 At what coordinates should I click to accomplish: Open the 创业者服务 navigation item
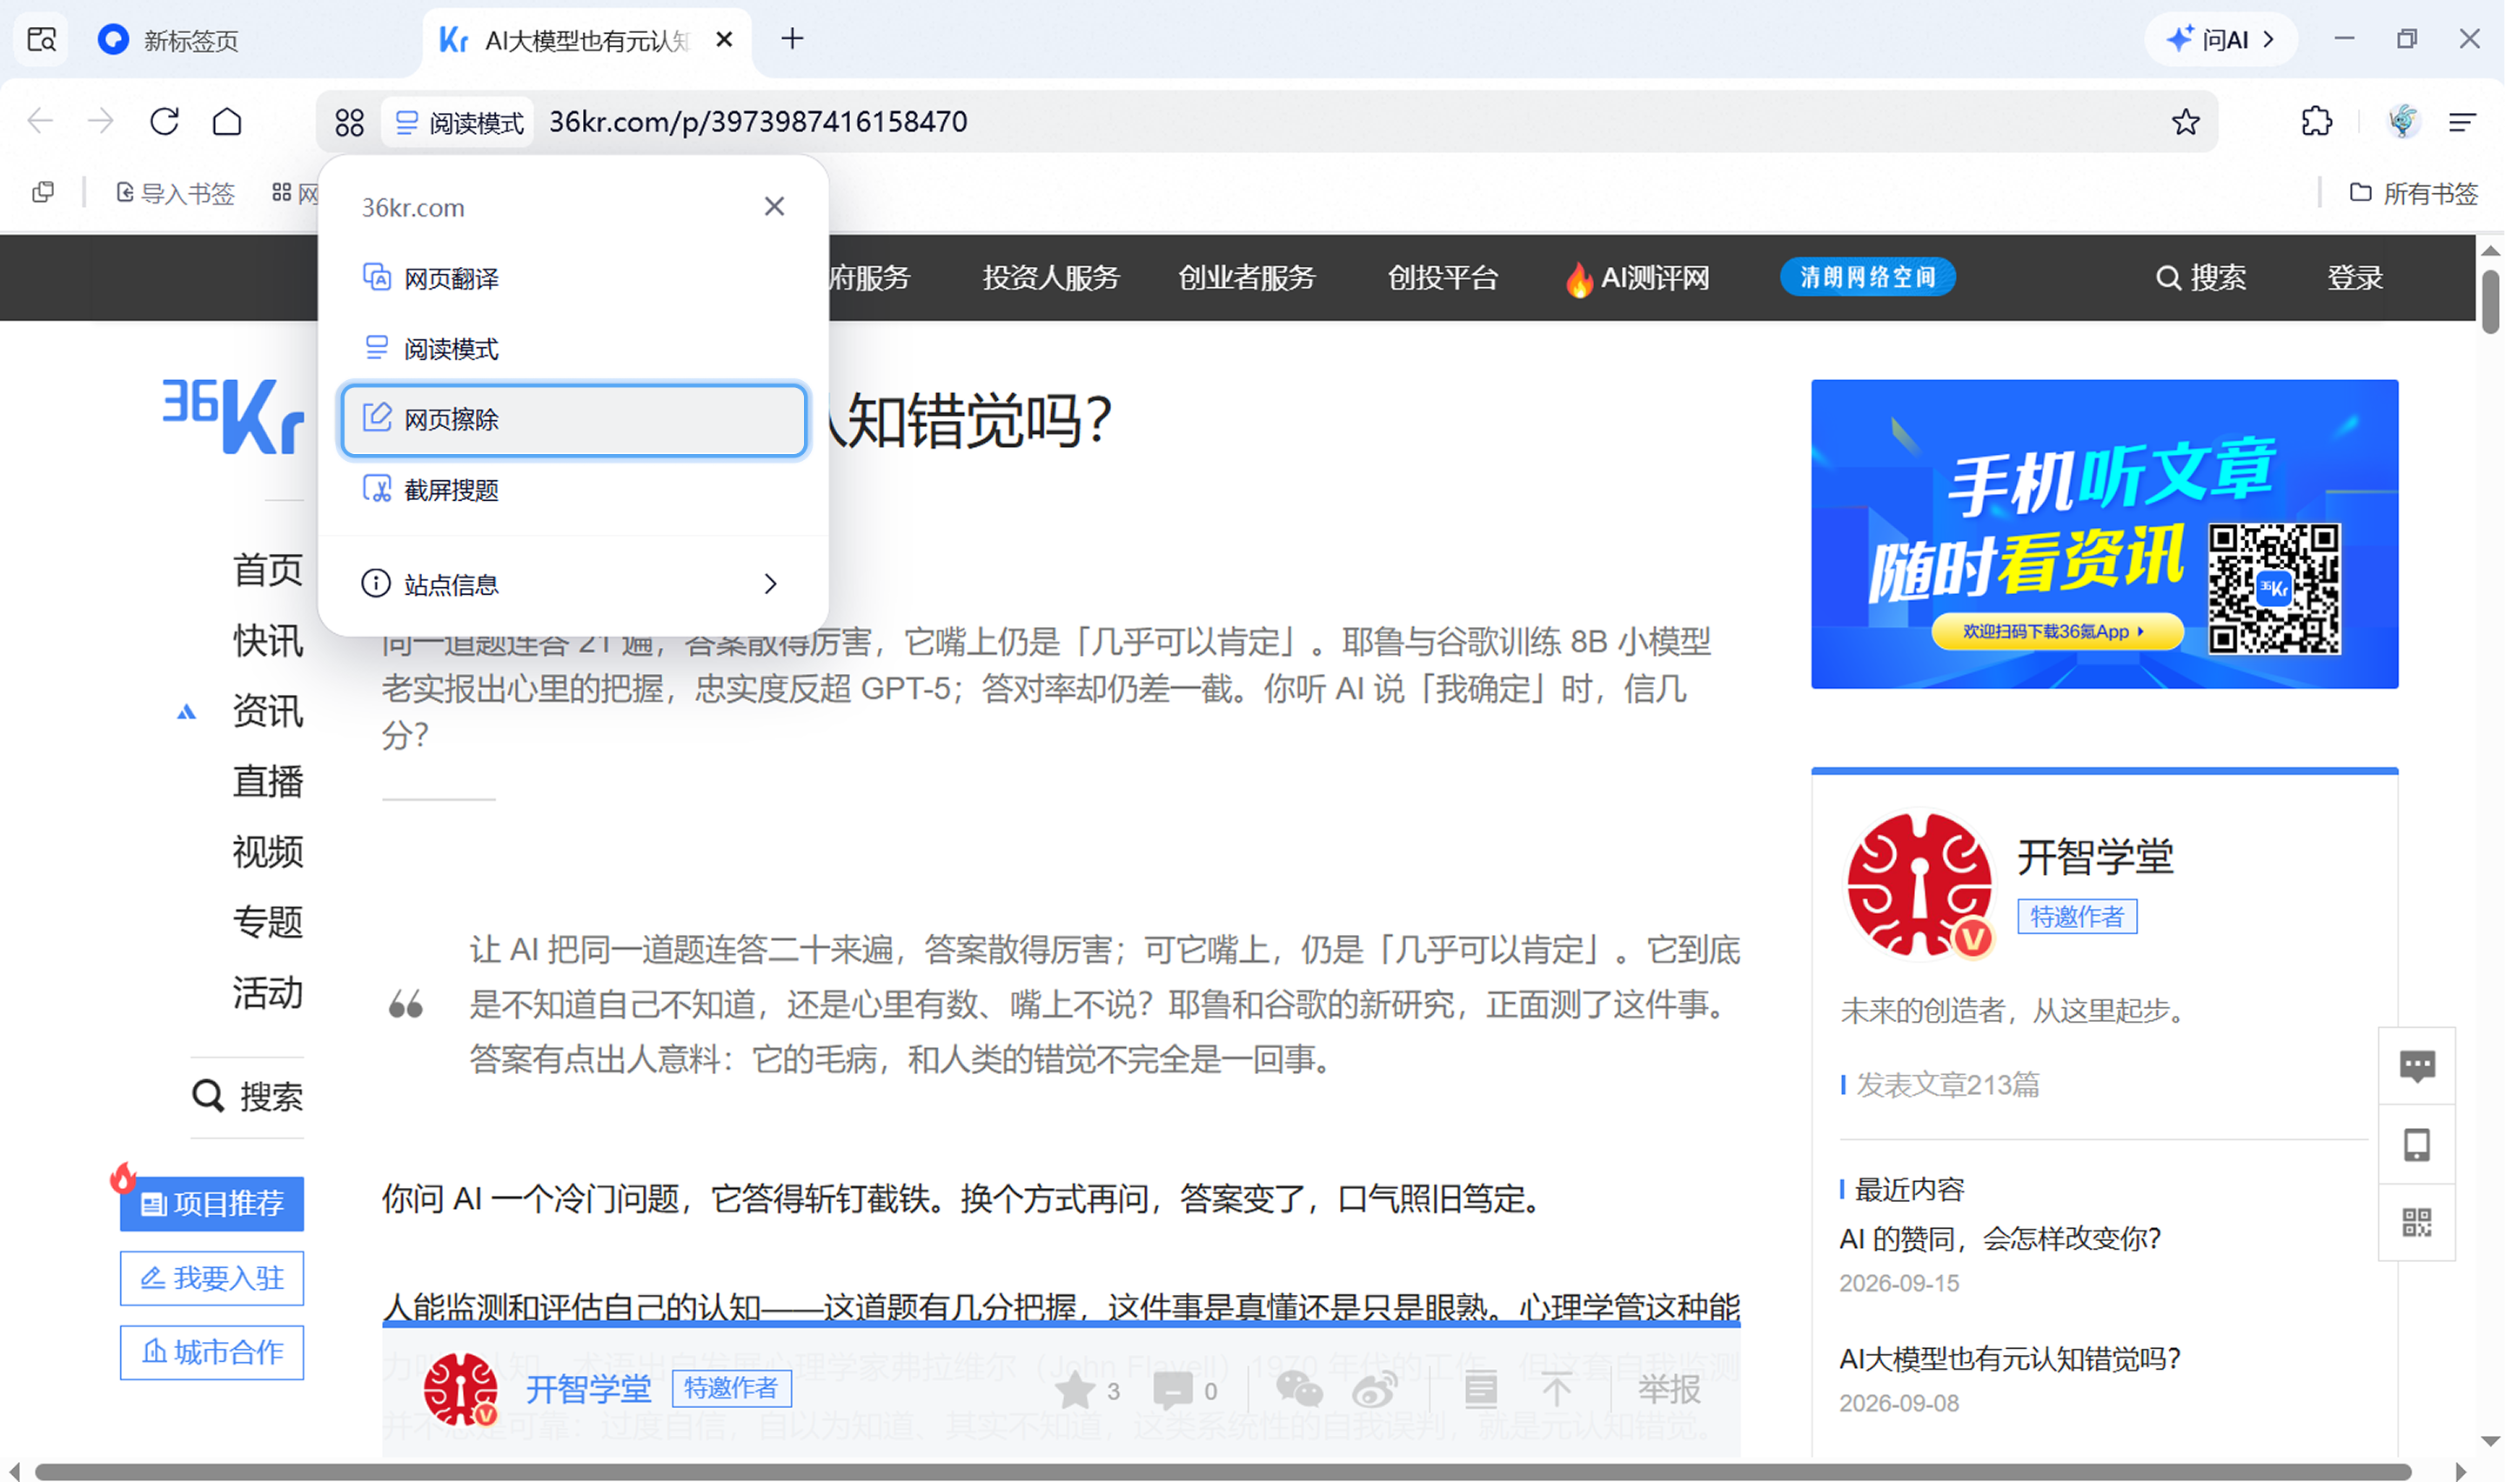pyautogui.click(x=1247, y=277)
